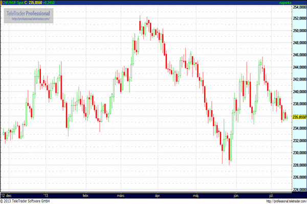Select the márc. time axis label
The image size is (307, 204).
pos(122,195)
